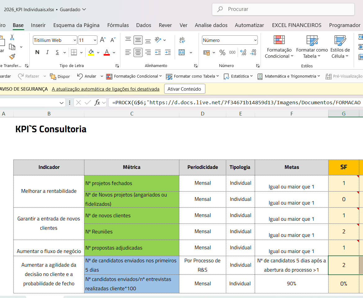Open Tipo de Letra dialog launcher

coord(117,66)
